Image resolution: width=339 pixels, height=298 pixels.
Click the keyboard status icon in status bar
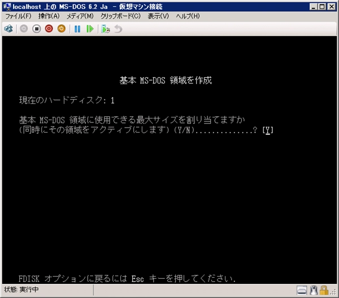point(302,290)
